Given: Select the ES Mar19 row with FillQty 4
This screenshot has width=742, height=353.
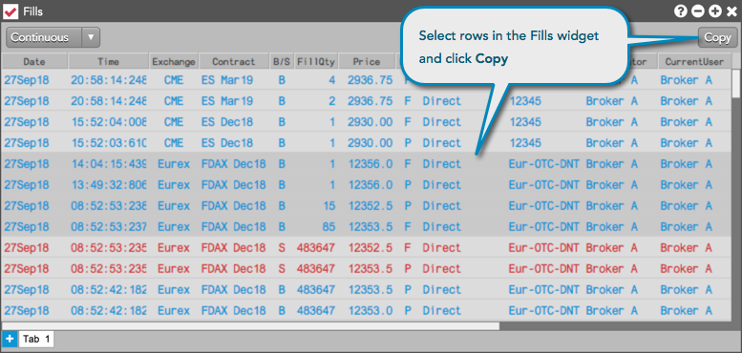Looking at the screenshot, I should 367,80.
